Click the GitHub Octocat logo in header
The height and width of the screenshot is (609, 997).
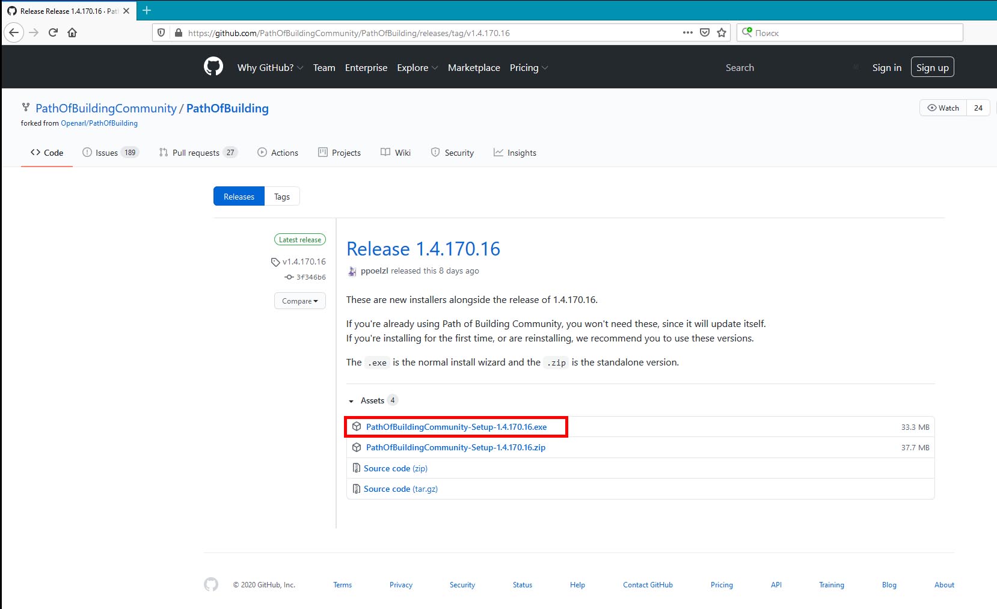[213, 67]
